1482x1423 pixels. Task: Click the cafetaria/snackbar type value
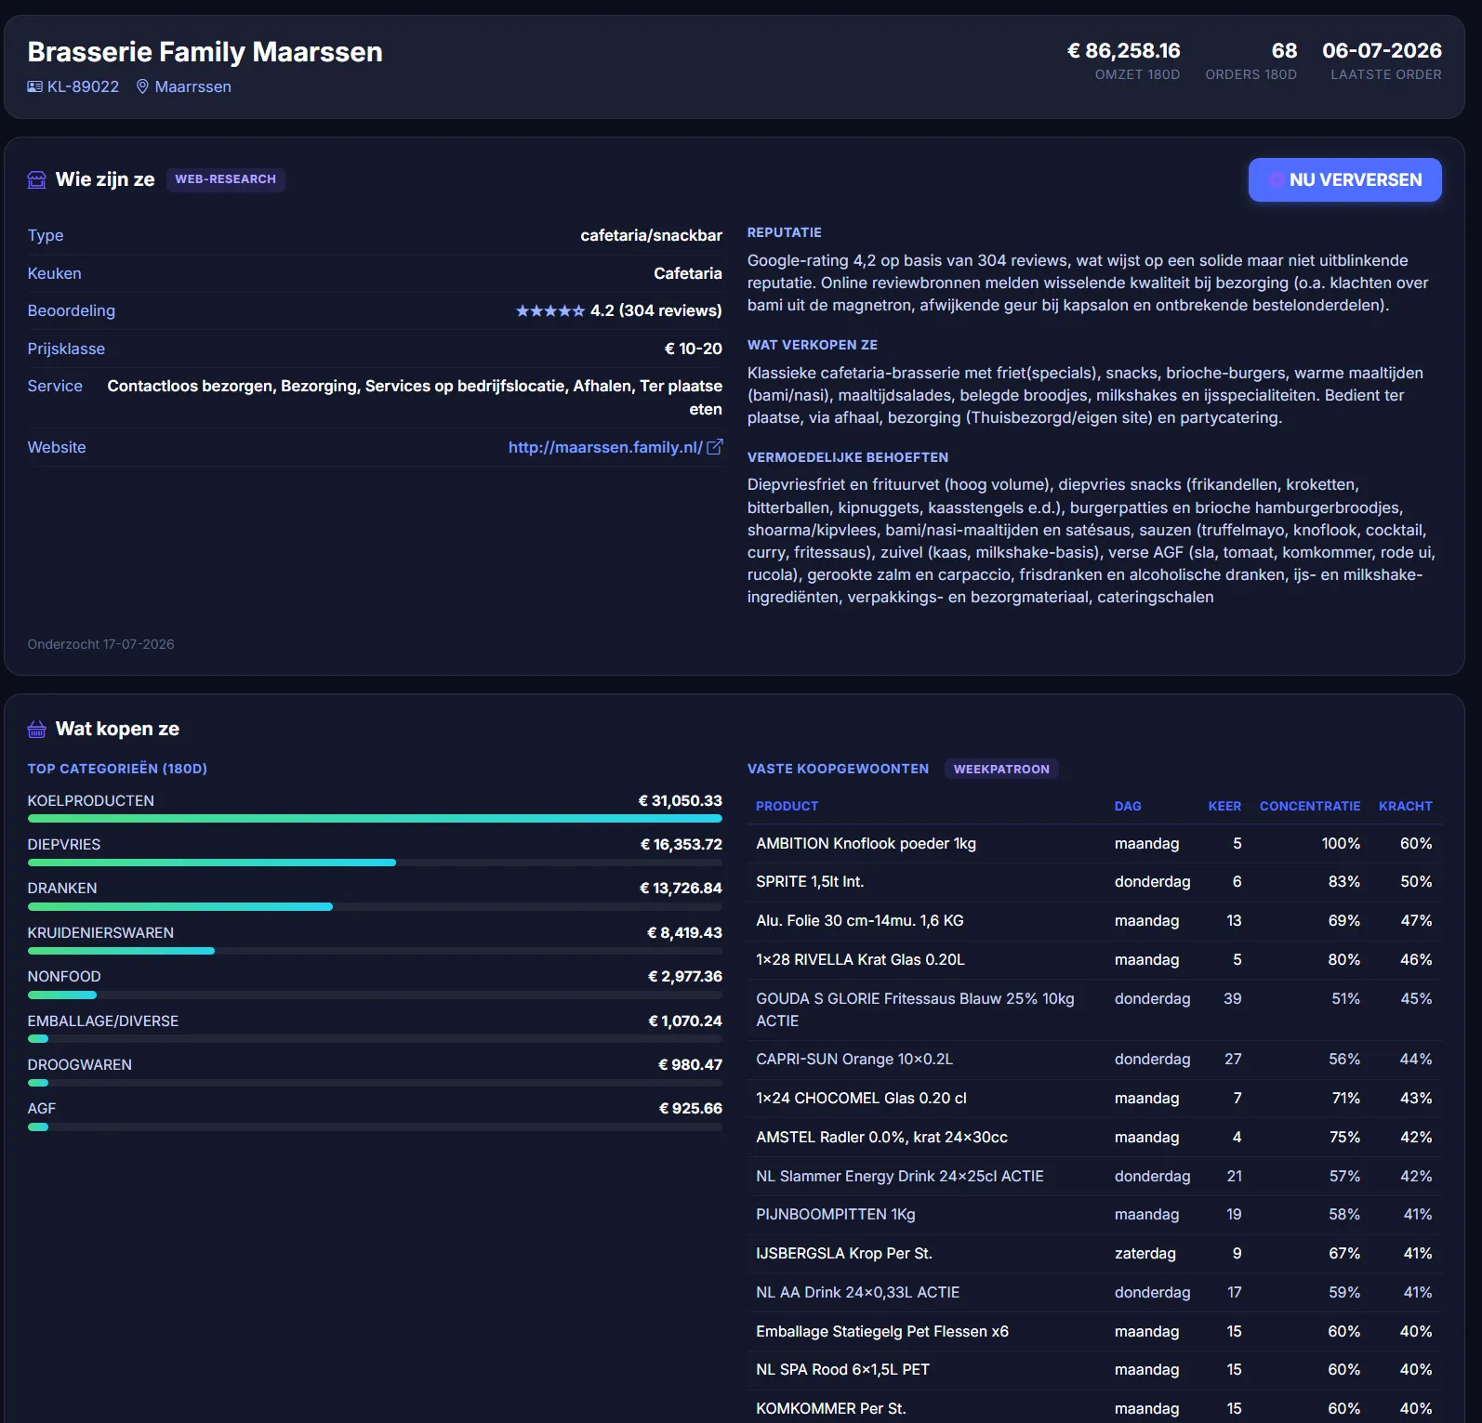651,235
